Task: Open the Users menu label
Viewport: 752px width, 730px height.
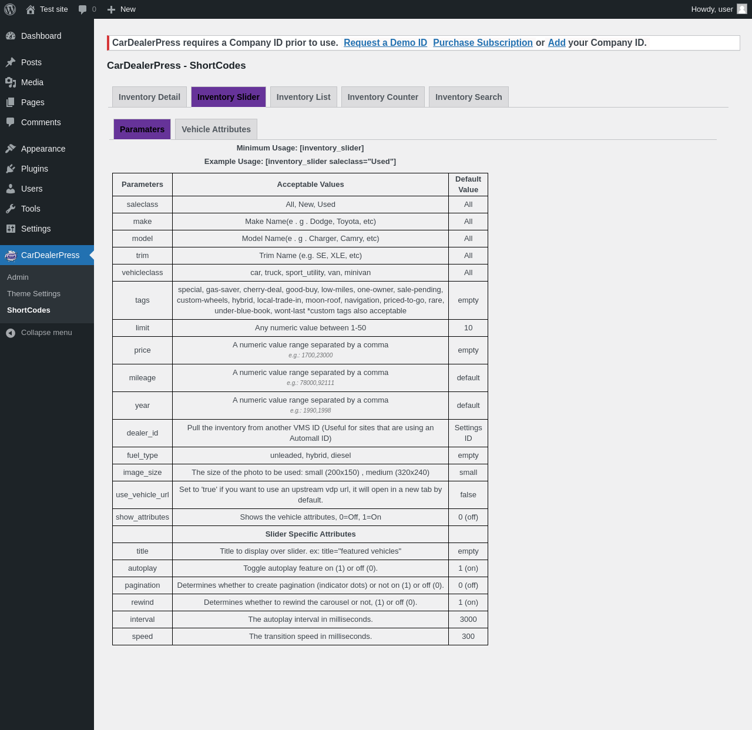Action: click(32, 189)
